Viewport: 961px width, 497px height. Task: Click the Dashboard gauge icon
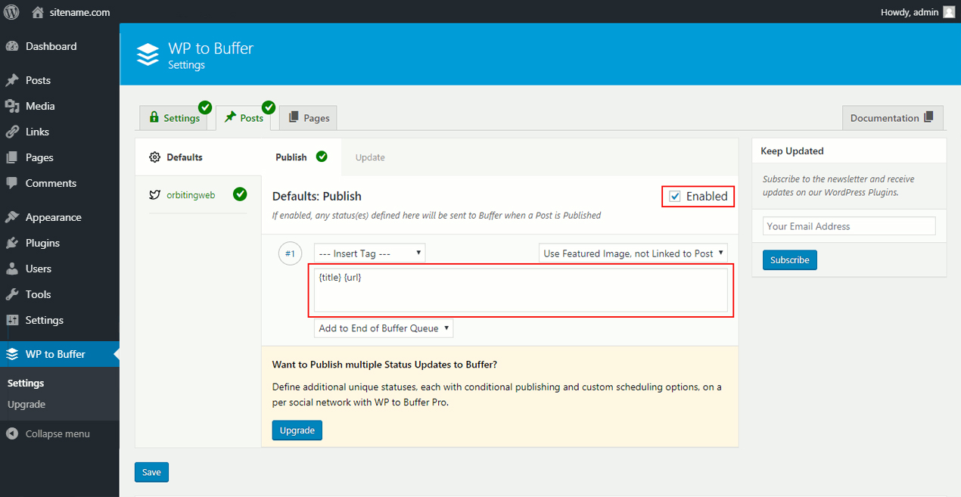coord(12,46)
